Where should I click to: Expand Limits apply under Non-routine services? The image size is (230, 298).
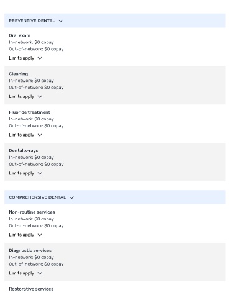tap(25, 235)
